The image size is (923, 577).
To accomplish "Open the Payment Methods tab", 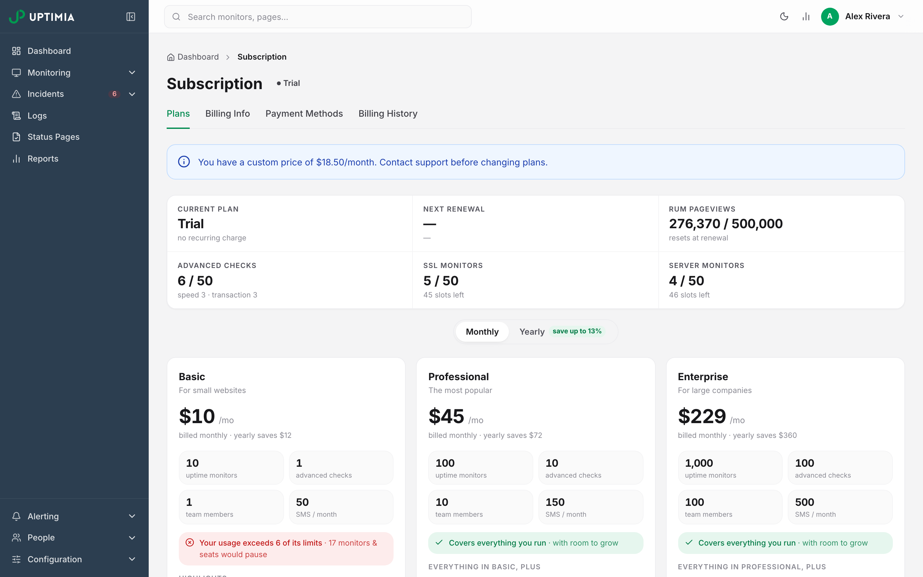I will click(304, 114).
